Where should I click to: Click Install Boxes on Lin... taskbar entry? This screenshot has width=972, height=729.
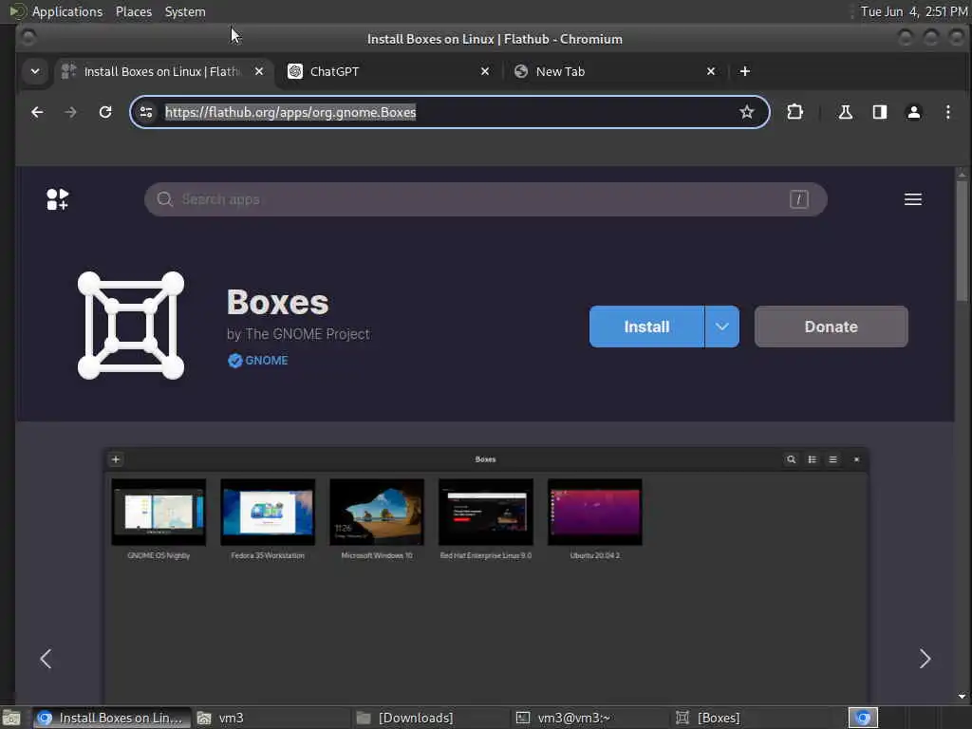(x=112, y=718)
